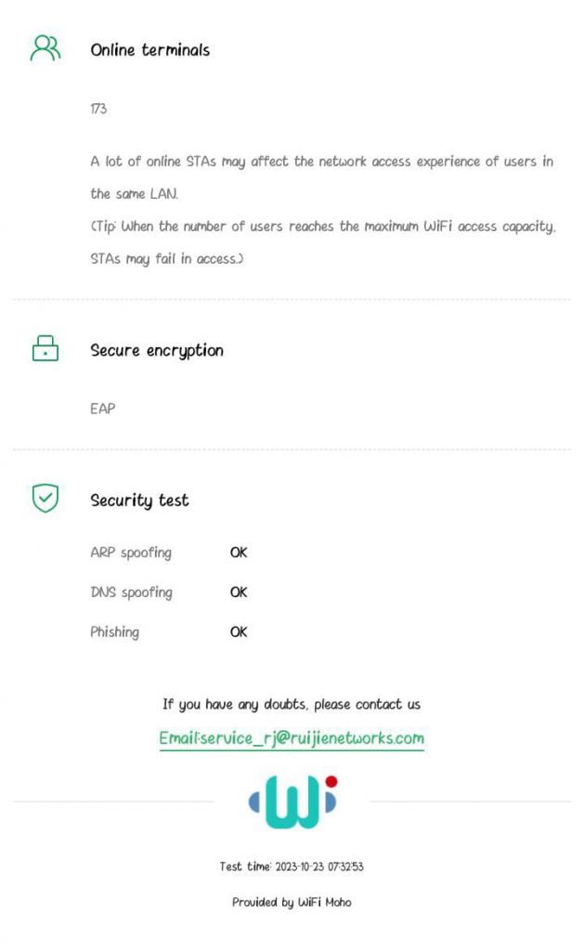Click the Provided by WiFi Moho text
This screenshot has height=951, width=584.
(x=292, y=903)
